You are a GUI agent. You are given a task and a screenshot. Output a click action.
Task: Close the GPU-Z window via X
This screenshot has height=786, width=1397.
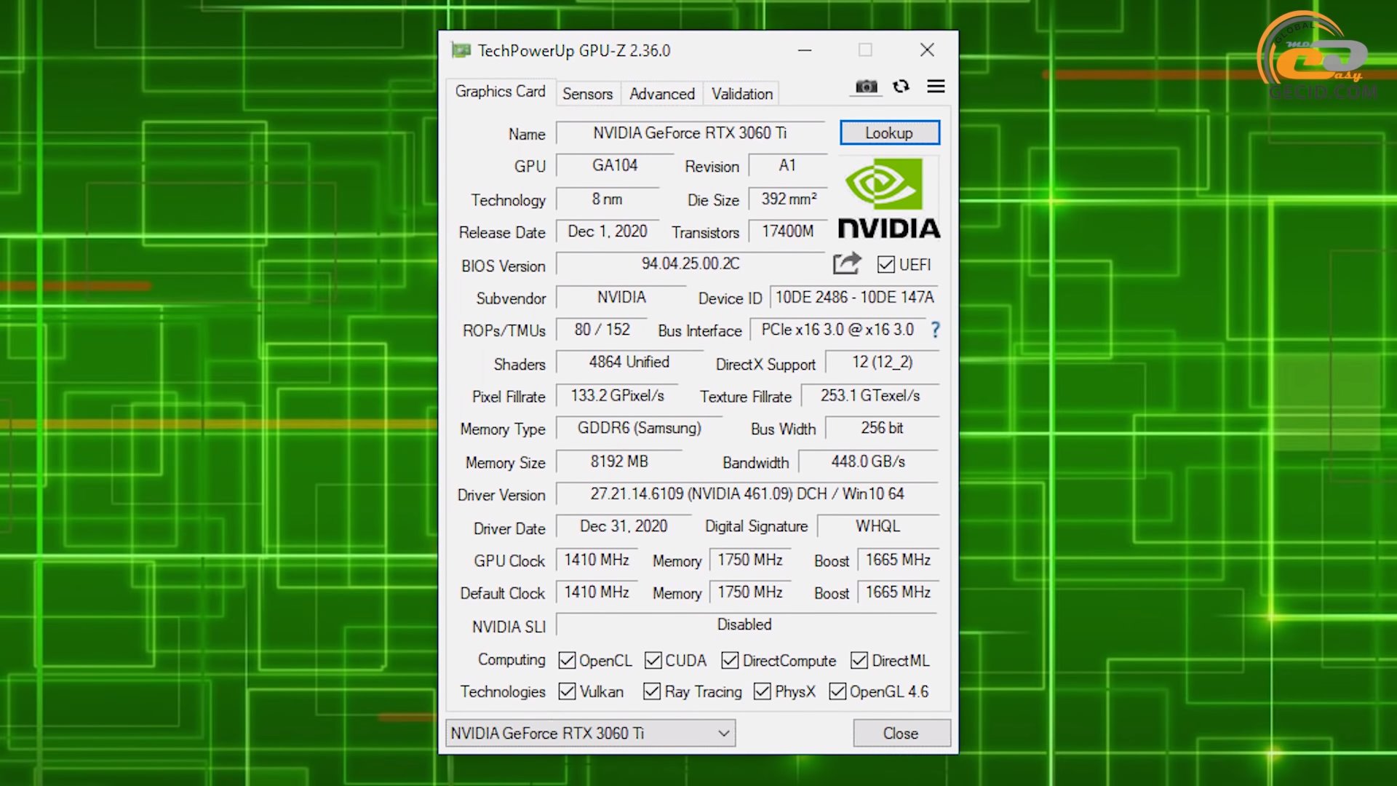click(x=927, y=50)
